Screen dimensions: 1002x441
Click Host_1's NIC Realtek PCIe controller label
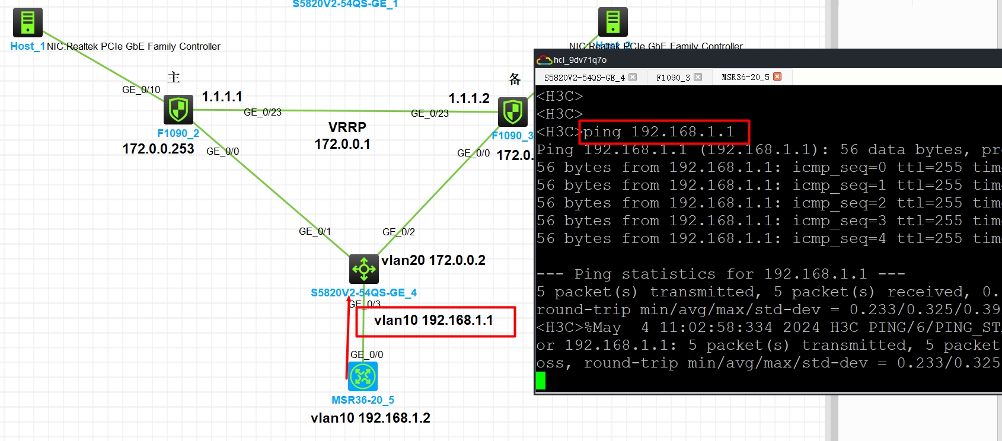click(133, 46)
